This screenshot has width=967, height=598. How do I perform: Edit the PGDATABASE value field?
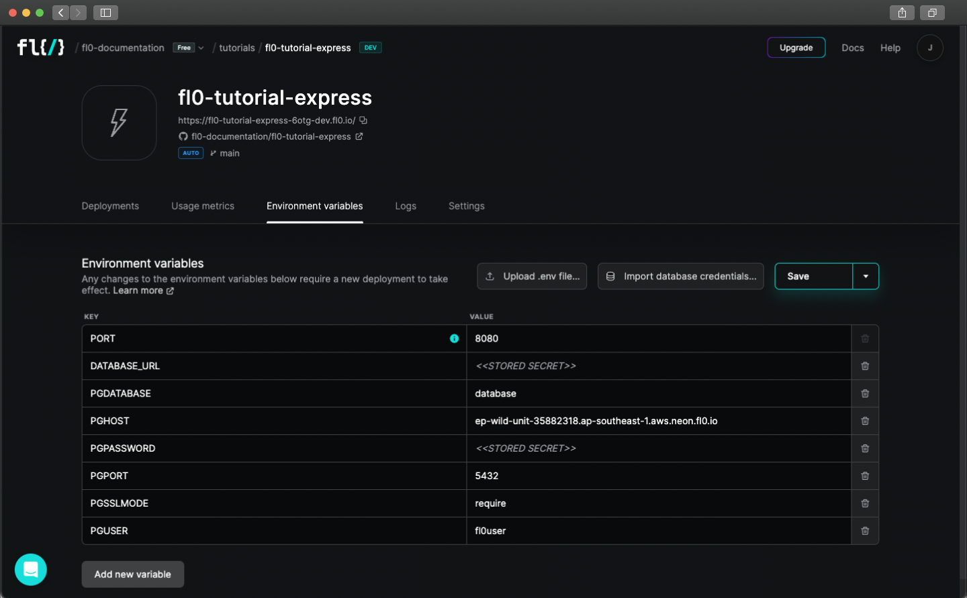pyautogui.click(x=659, y=393)
